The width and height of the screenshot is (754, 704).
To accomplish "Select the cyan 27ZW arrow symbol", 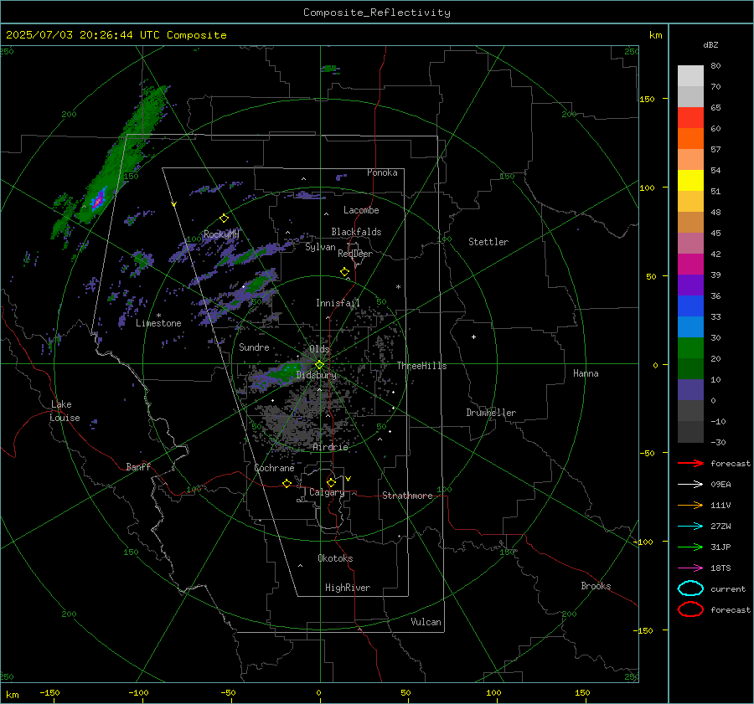I will (x=690, y=527).
